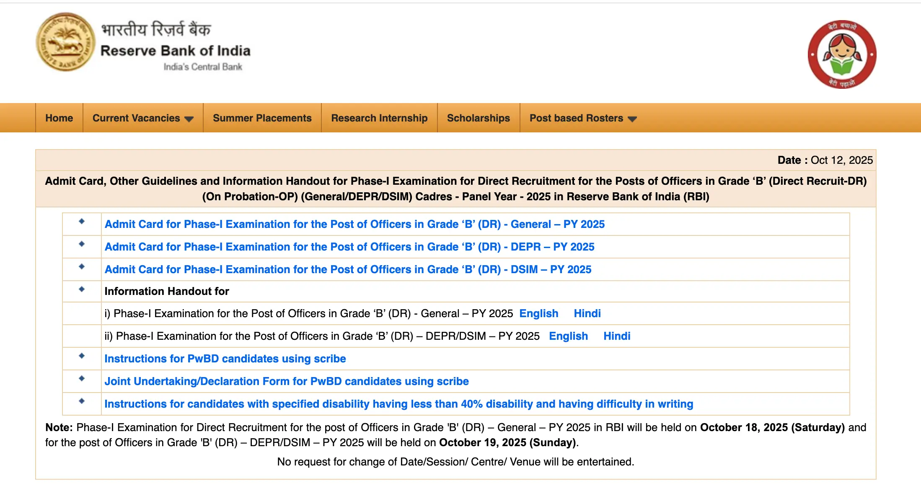This screenshot has height=491, width=921.
Task: Open Research Internship page
Action: [379, 118]
